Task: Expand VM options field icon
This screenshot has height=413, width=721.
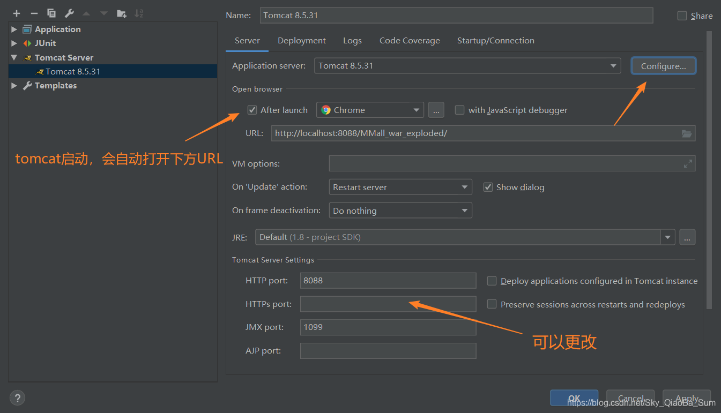Action: pos(688,164)
